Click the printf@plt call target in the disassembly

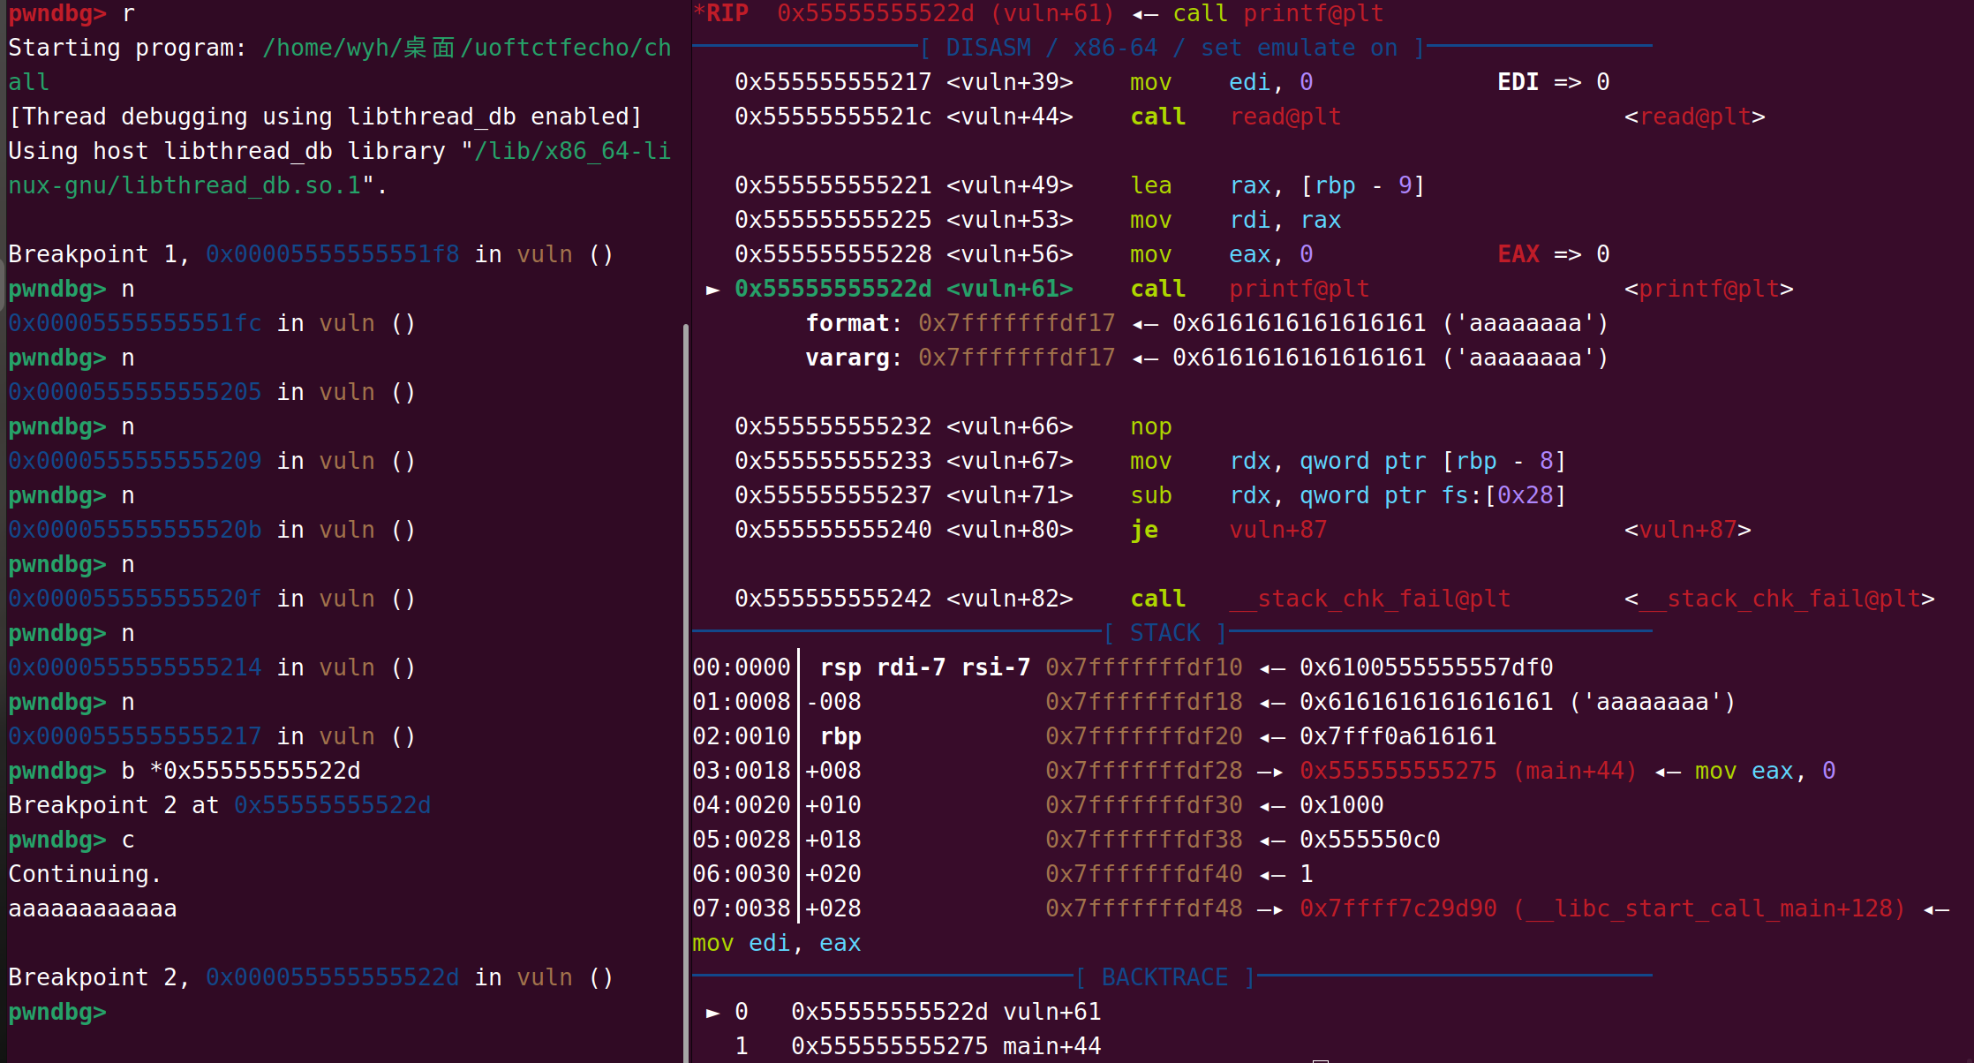[1299, 290]
